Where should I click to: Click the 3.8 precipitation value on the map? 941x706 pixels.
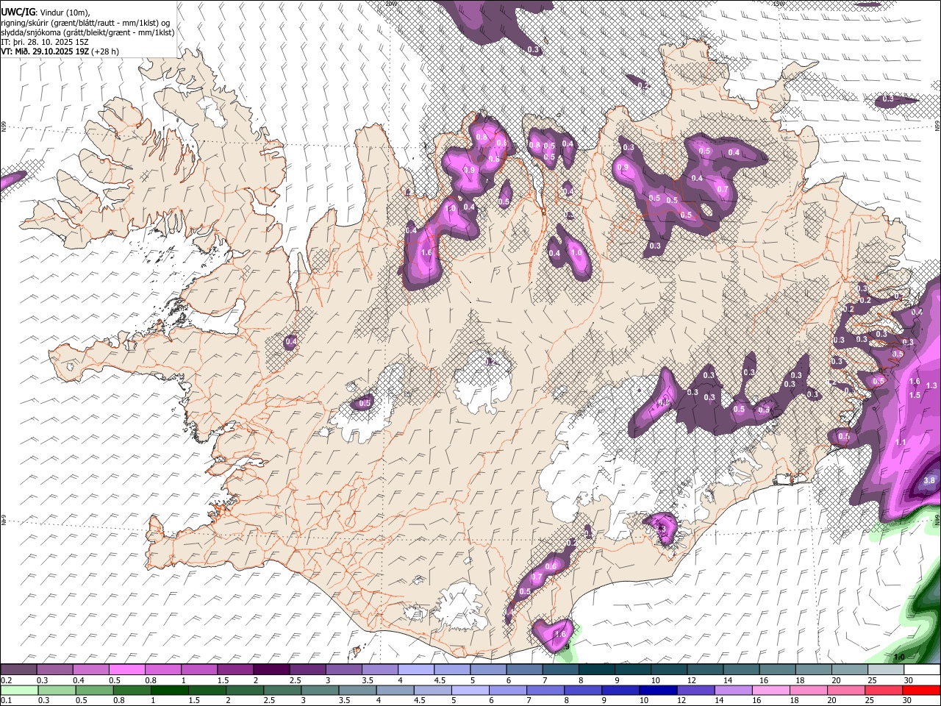click(x=929, y=480)
